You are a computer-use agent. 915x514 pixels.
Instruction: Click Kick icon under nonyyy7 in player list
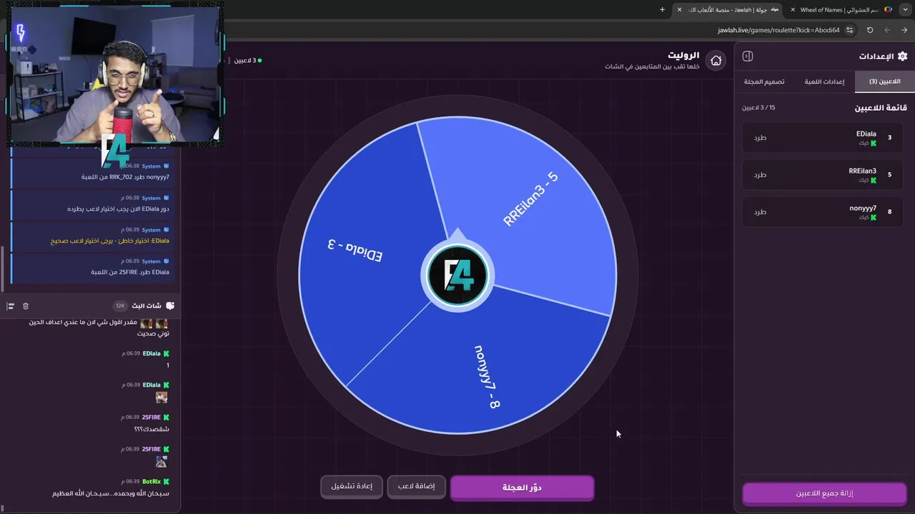pos(873,218)
